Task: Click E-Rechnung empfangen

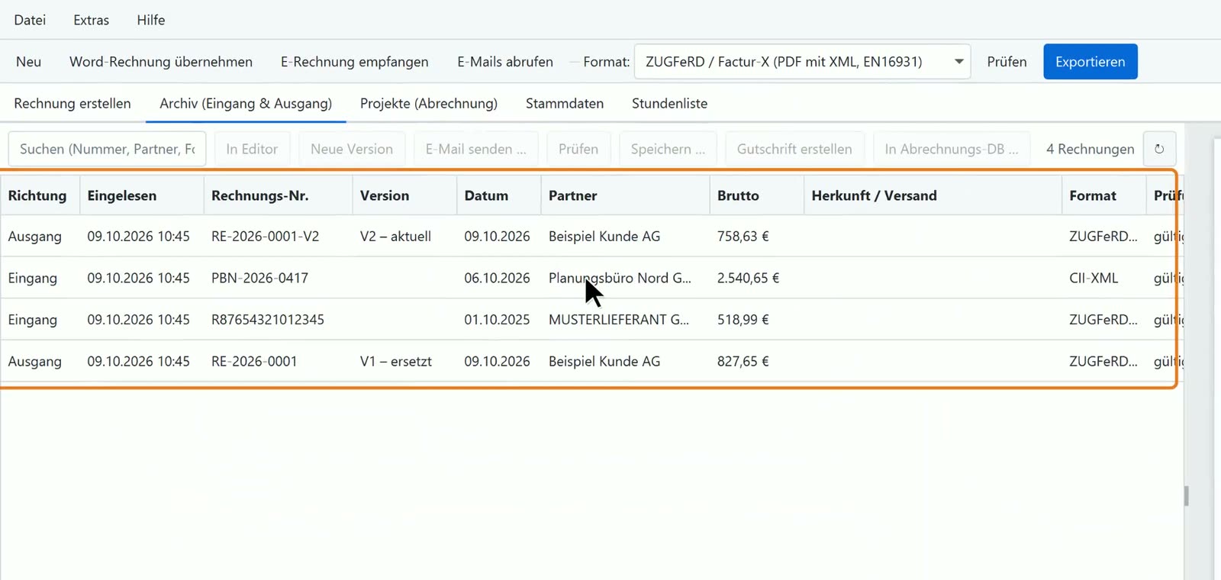Action: pos(355,62)
